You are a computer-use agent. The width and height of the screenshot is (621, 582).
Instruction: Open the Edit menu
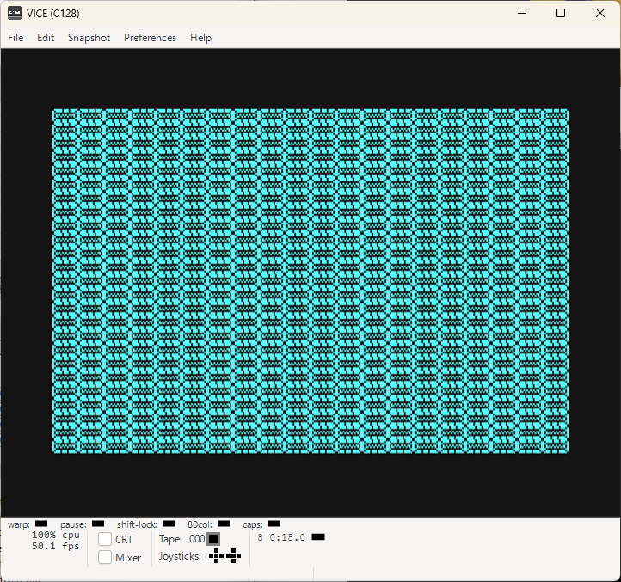46,38
